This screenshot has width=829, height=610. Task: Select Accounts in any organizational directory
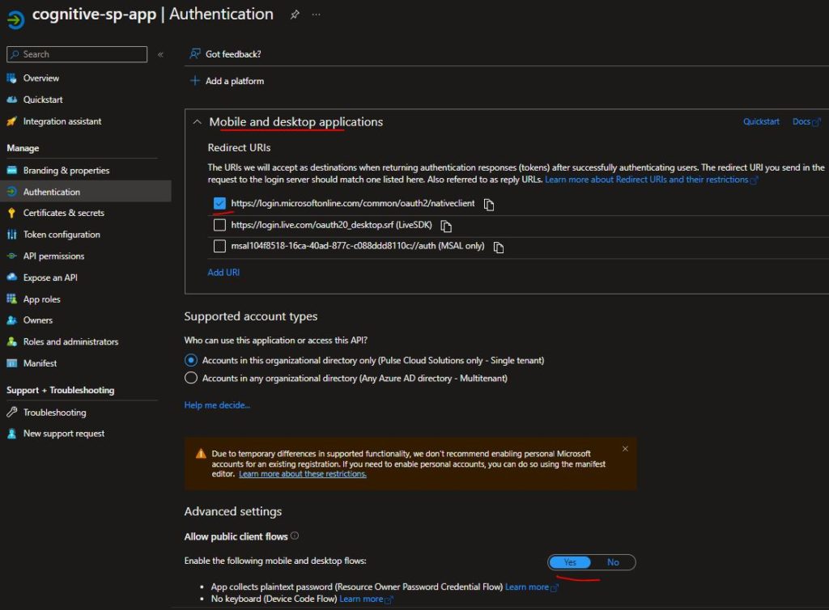(190, 378)
